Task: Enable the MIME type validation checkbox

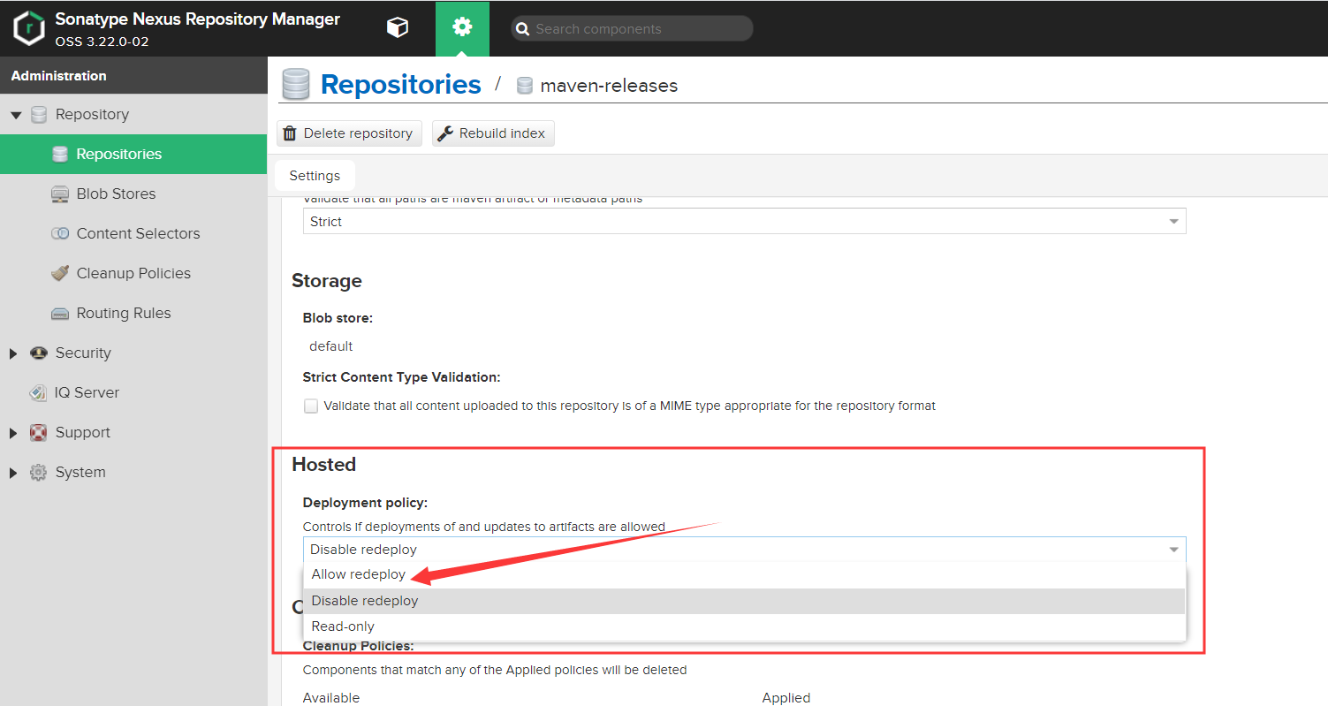Action: tap(311, 406)
